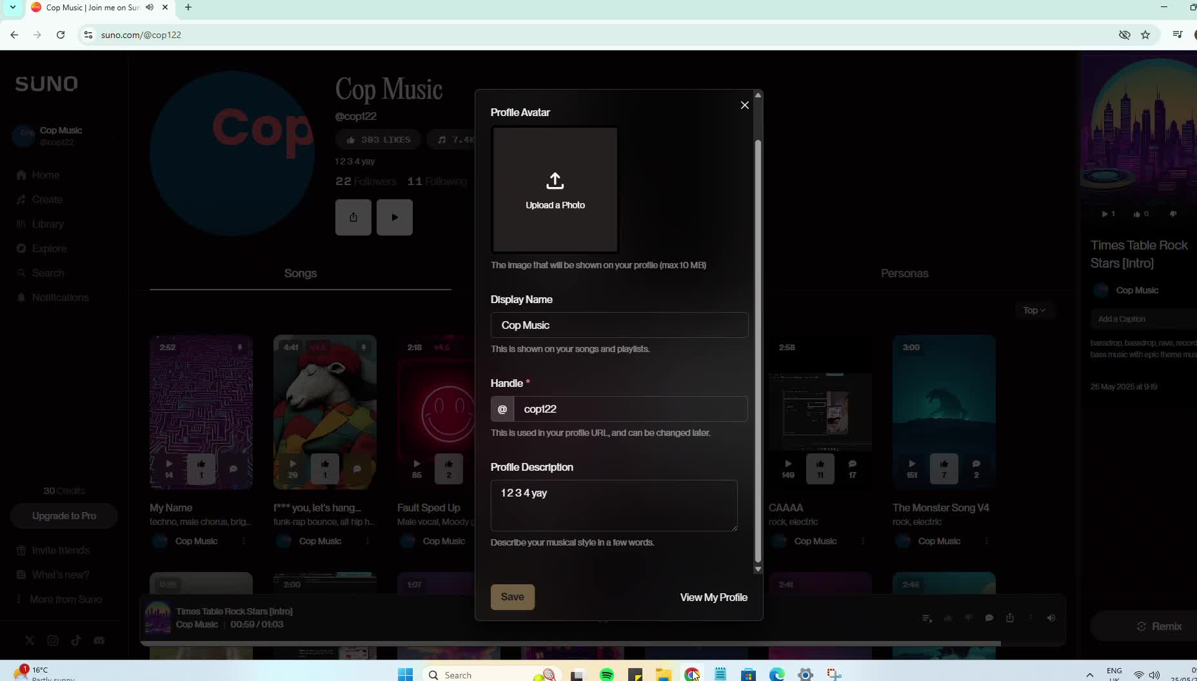Click the Upload a Photo icon
The height and width of the screenshot is (681, 1197).
coord(555,181)
